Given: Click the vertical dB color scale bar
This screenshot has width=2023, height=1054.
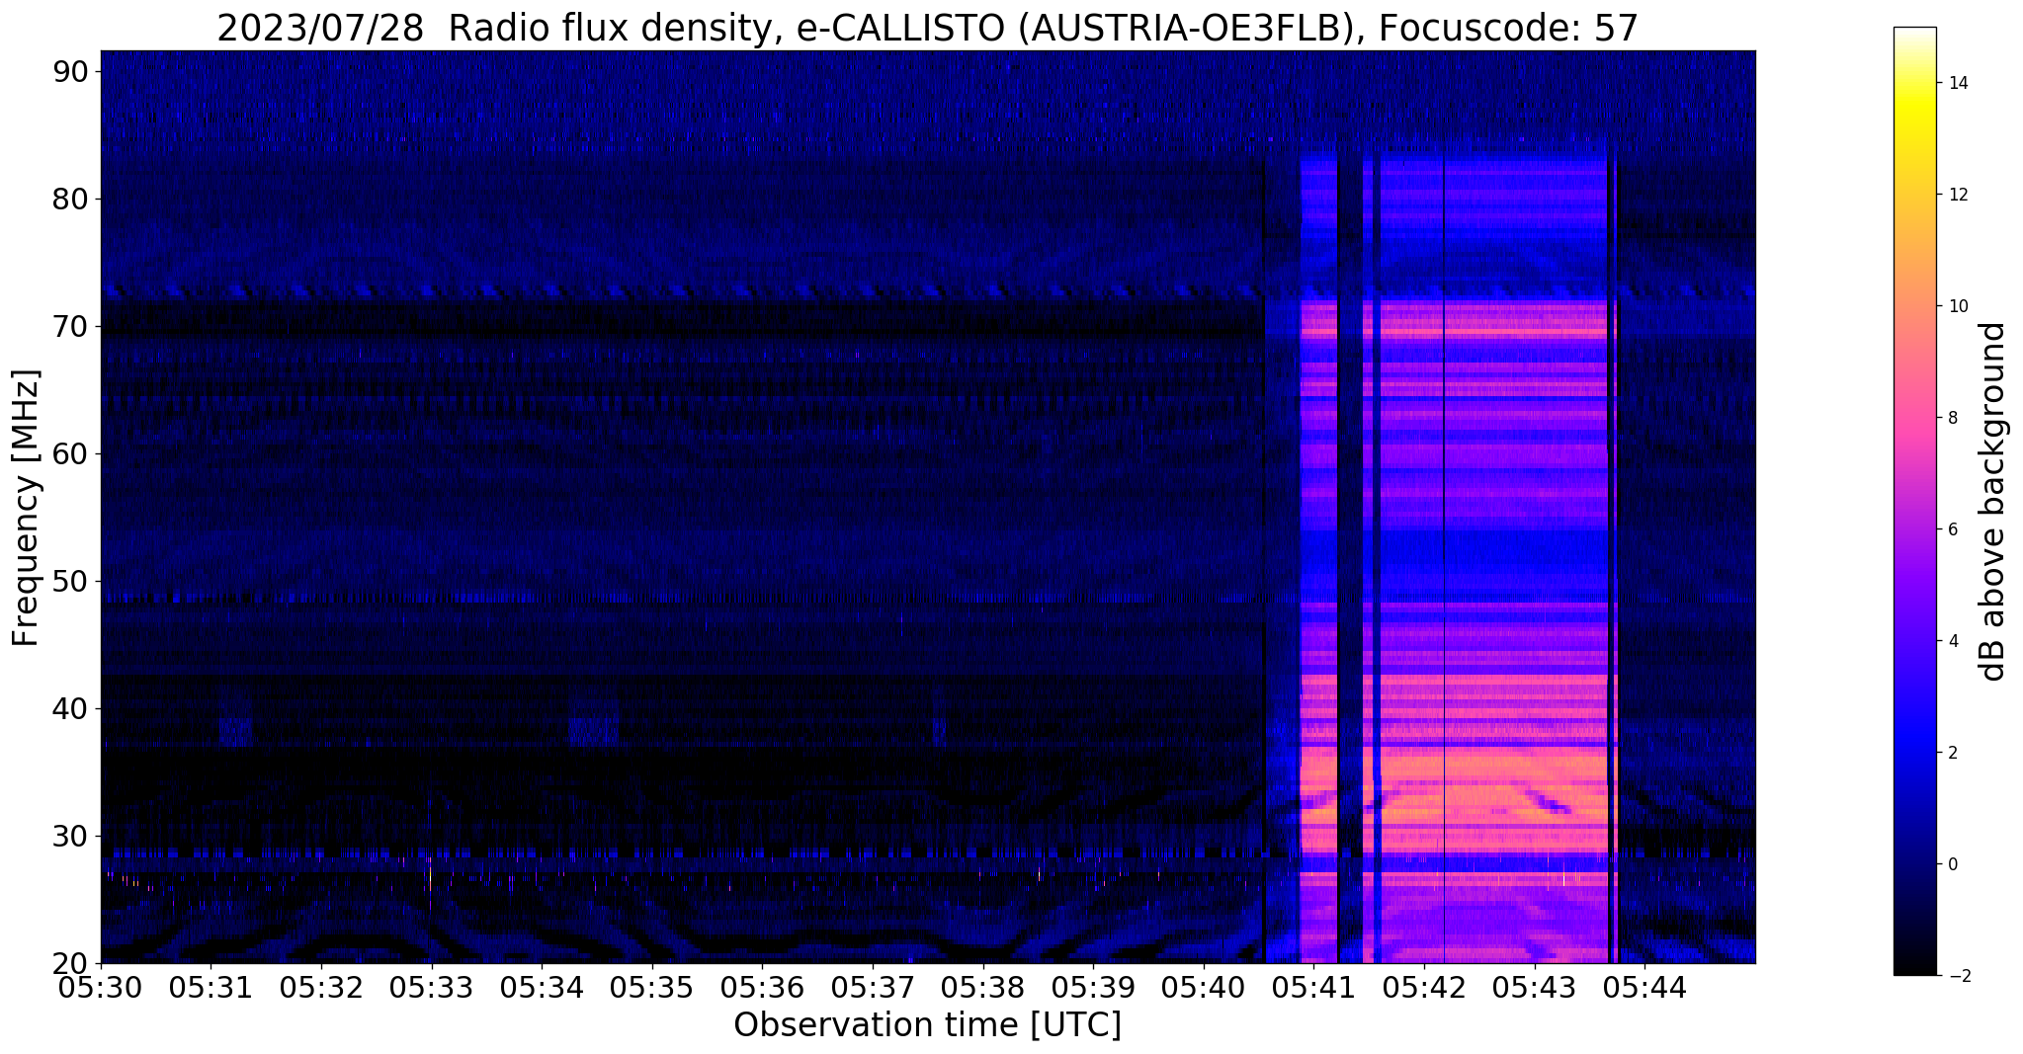Looking at the screenshot, I should click(x=1914, y=502).
